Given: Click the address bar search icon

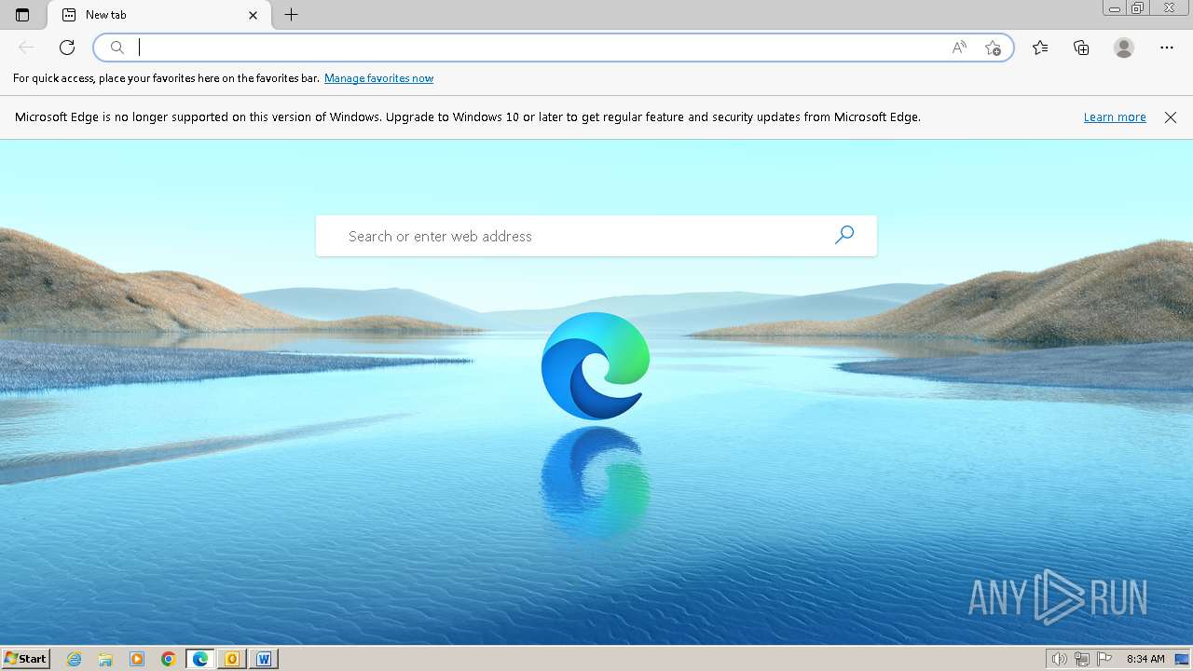Looking at the screenshot, I should pyautogui.click(x=117, y=48).
